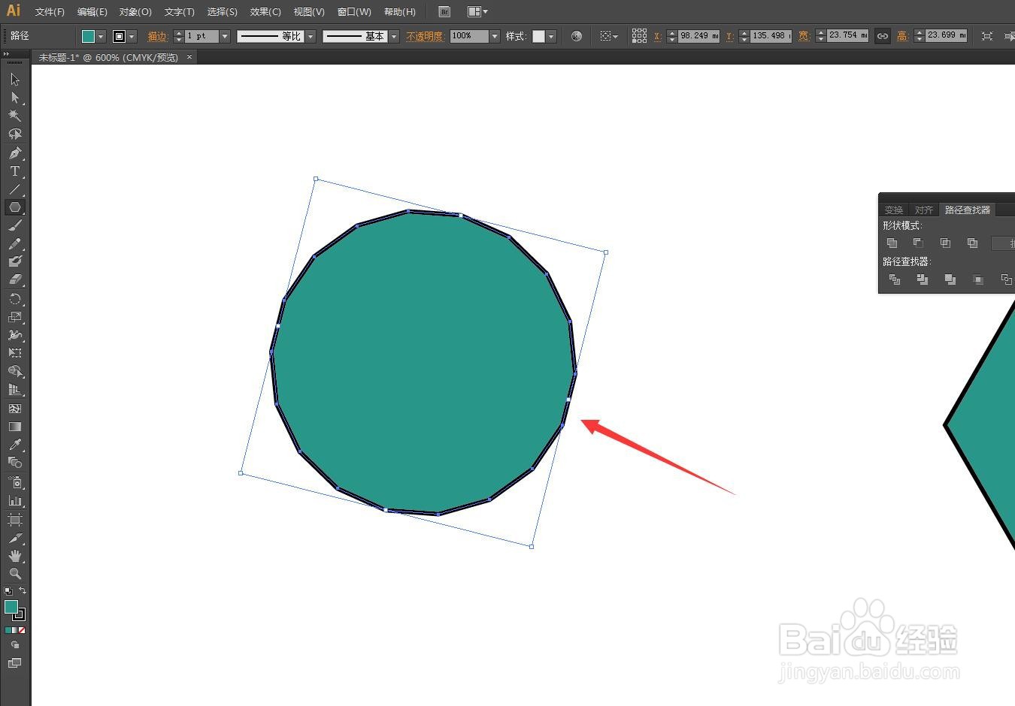Select the Mesh tool

(15, 409)
